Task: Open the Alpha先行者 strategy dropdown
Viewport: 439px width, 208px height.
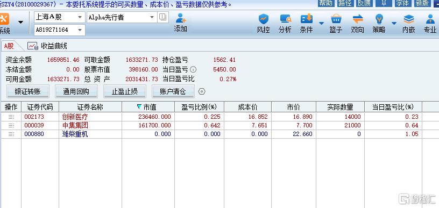Action: coord(152,17)
